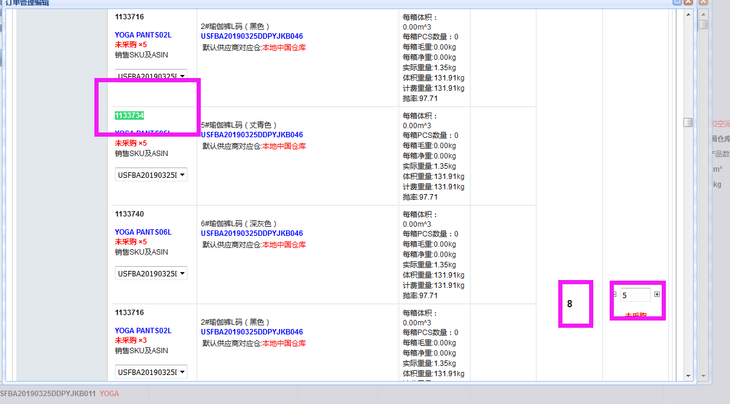This screenshot has width=730, height=404.
Task: Expand SKU dropdown under YOGA PANTS02L 未采购 ×5
Action: [x=151, y=76]
